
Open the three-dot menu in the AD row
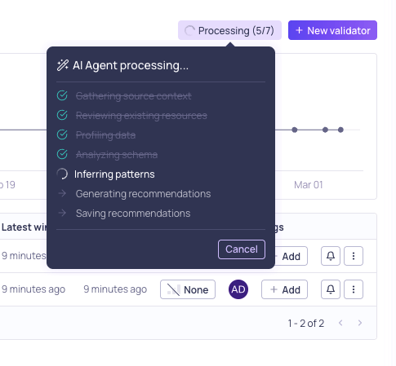[354, 289]
